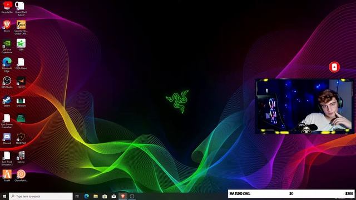Launch the Steam desktop shortcut
Viewport: 356px width, 200px height.
7,101
